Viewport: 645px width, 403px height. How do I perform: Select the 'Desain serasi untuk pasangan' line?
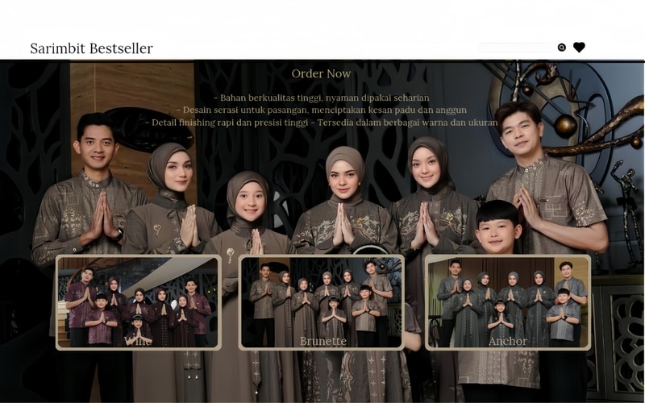pyautogui.click(x=321, y=110)
